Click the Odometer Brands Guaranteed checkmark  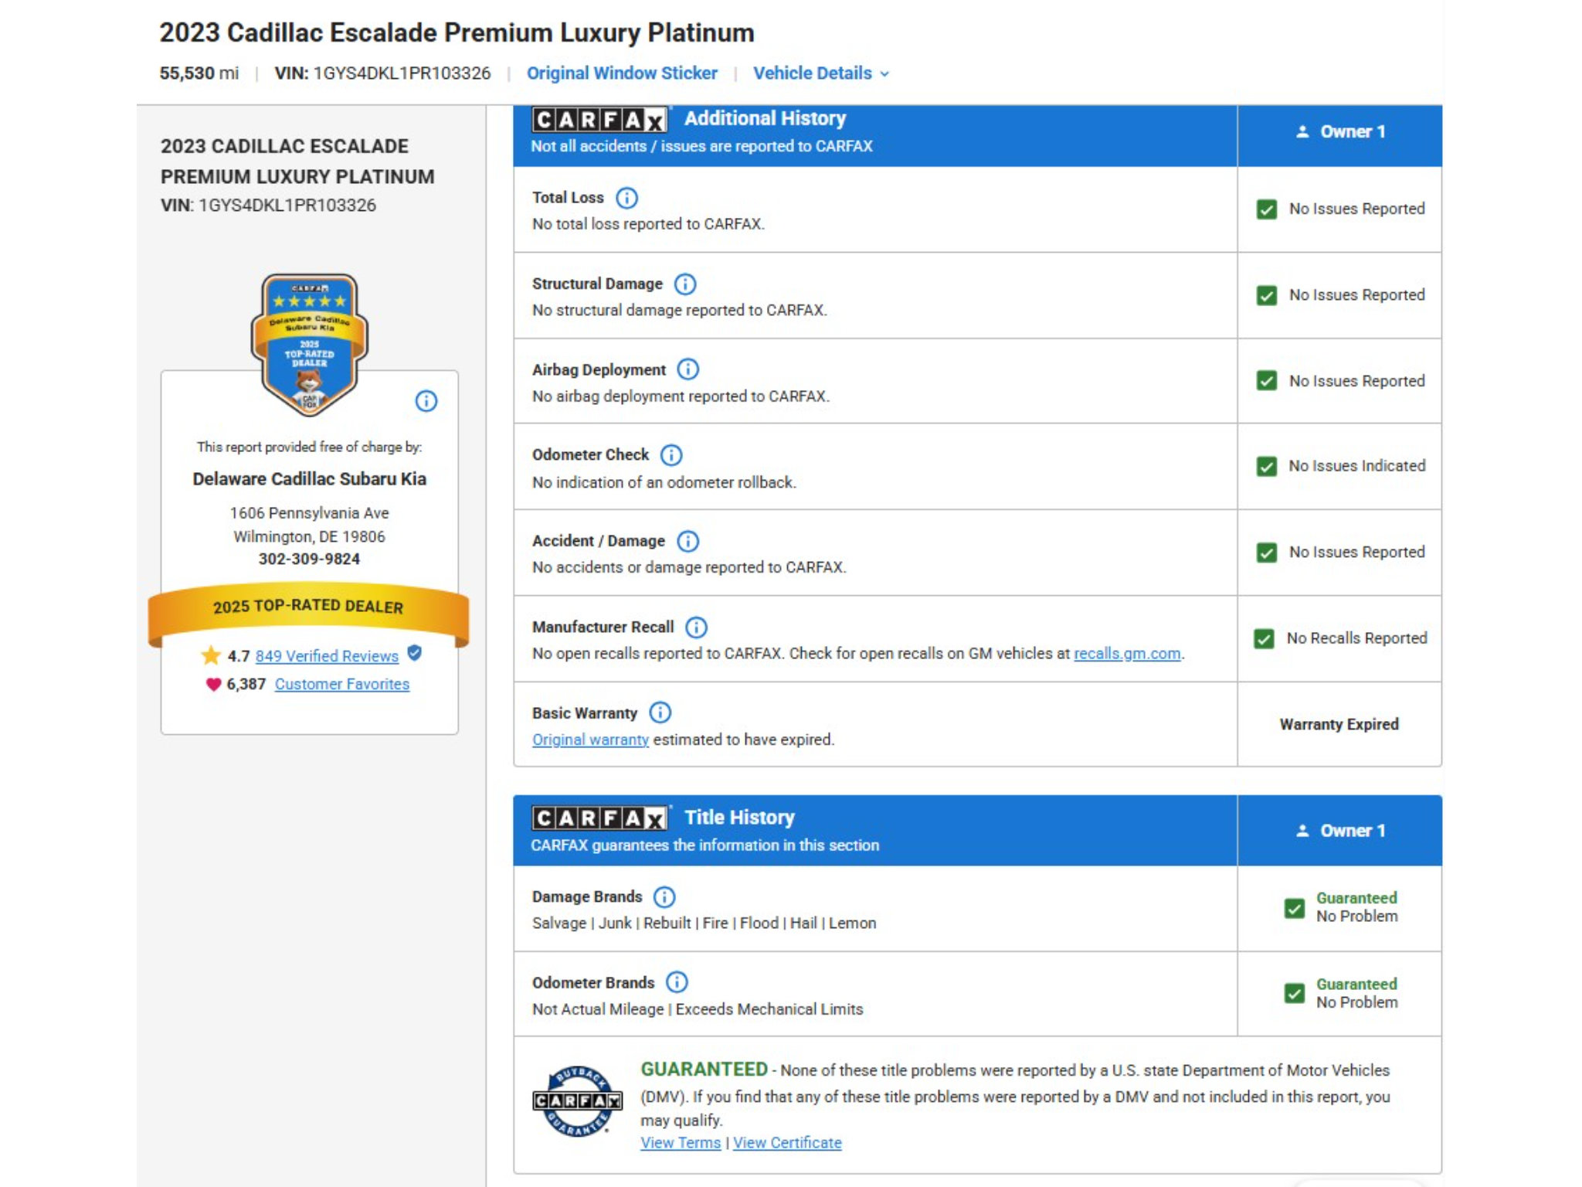pos(1295,994)
